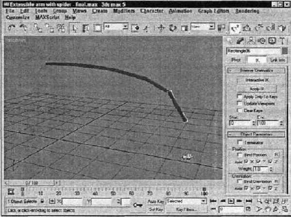Open the Create command panel tab
The width and height of the screenshot is (291, 217).
coord(230,41)
